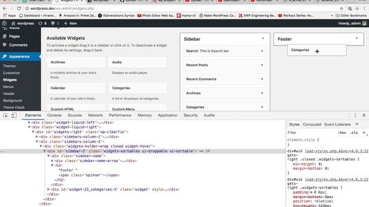Open the Menus submenu link
This screenshot has height=207, width=369.
point(8,87)
